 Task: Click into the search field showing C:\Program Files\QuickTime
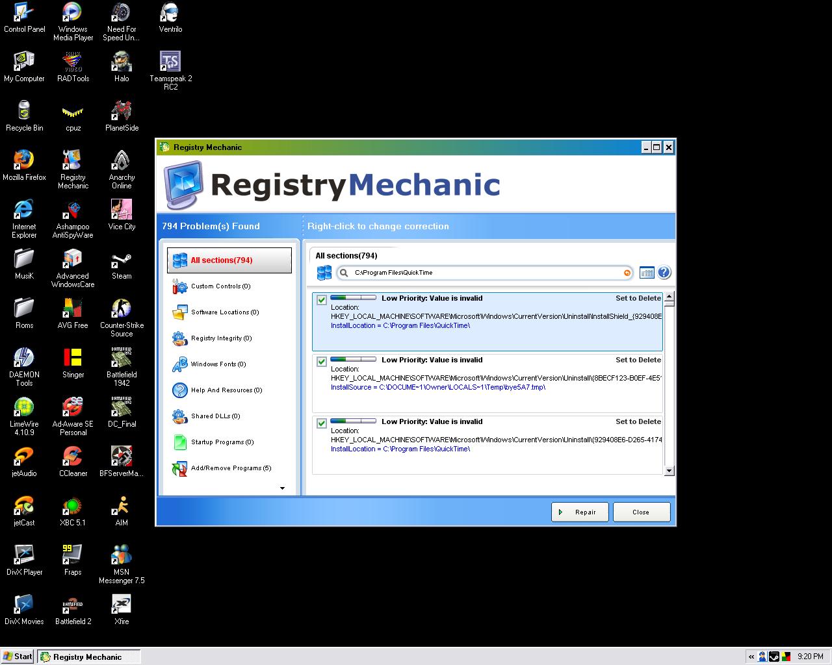(484, 273)
